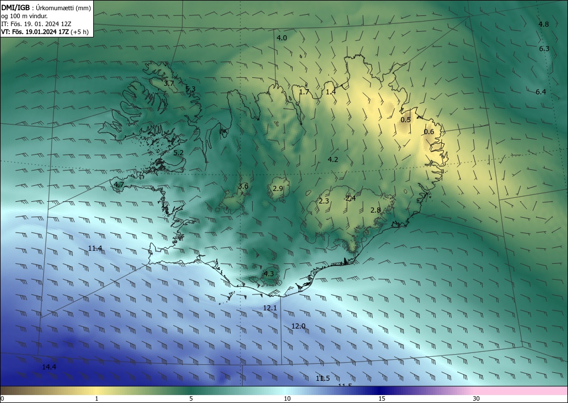
Task: Click the 'DMI/IGB : Úrkomumætti (mm)' title line
Action: tap(46, 8)
